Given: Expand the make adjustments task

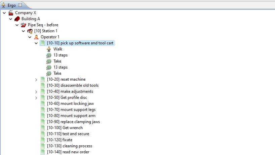Looking at the screenshot, I should coord(36,91).
